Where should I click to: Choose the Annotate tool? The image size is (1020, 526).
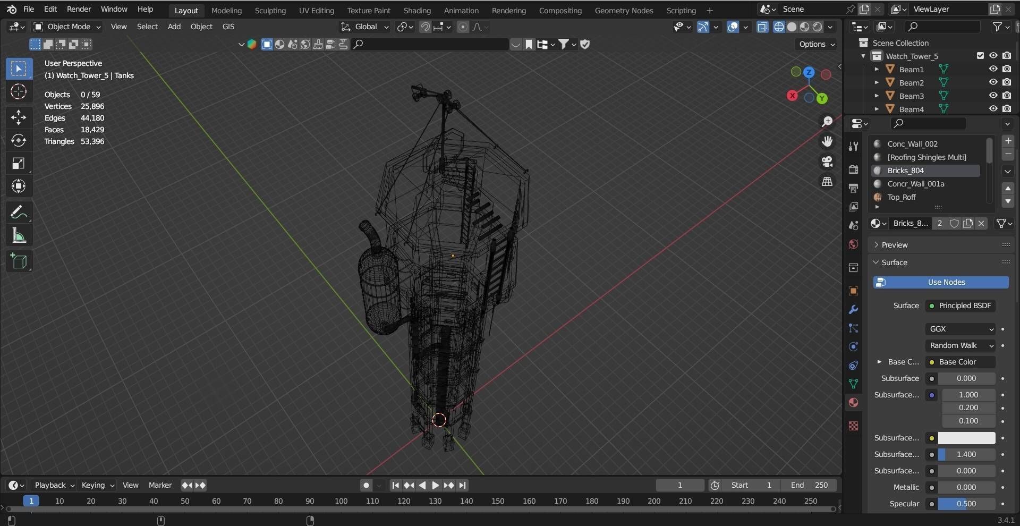19,213
